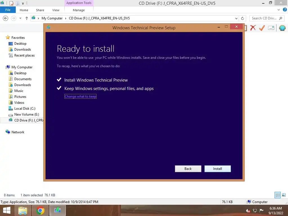This screenshot has height=216, width=288.
Task: Click My Computer in address breadcrumb
Action: point(52,18)
